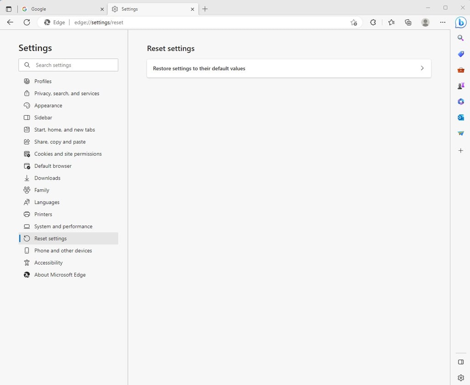
Task: Open Sidebar settings section
Action: click(68, 118)
